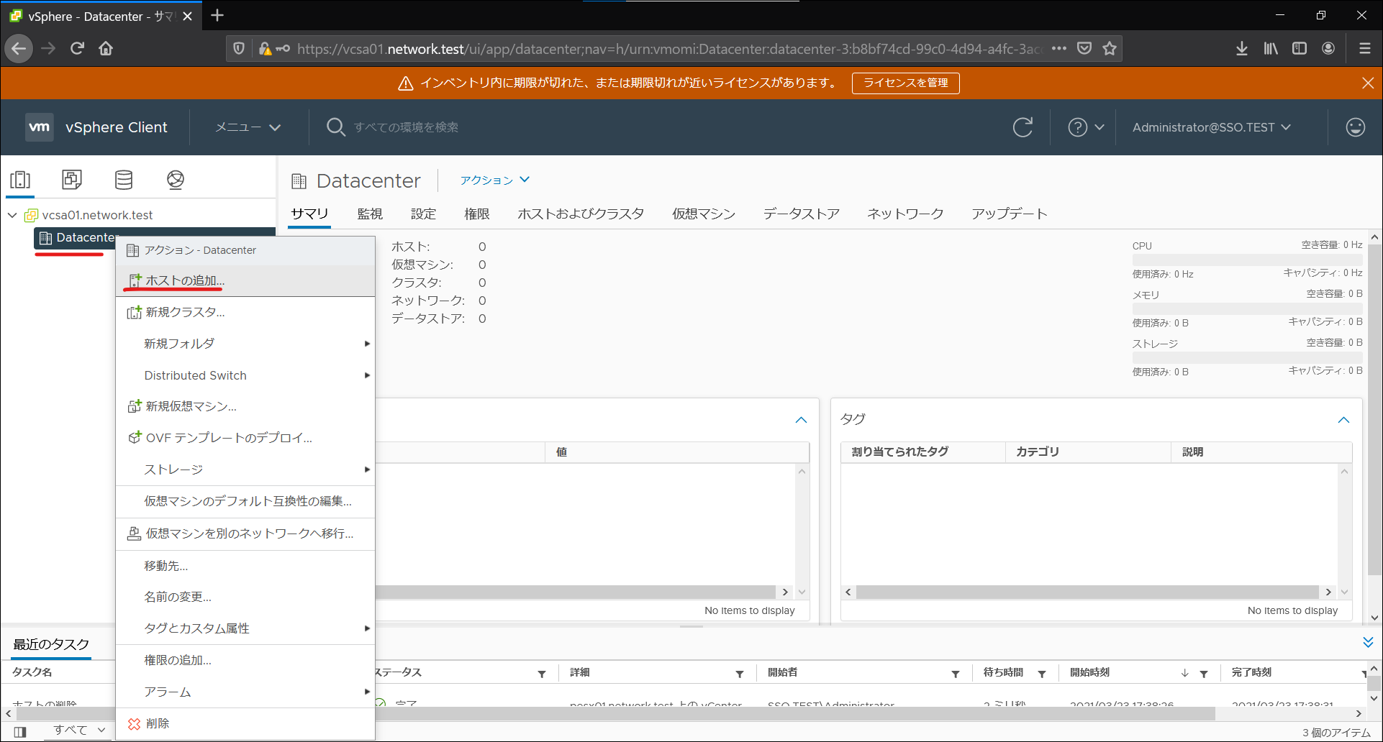This screenshot has width=1383, height=742.
Task: Open the Storage inventory view icon
Action: pos(124,179)
